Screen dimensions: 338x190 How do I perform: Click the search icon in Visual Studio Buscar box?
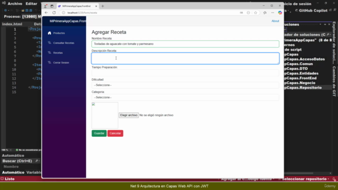click(36, 161)
